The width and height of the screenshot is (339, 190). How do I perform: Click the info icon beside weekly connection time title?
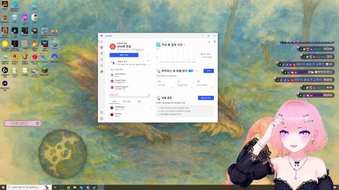coord(184,45)
